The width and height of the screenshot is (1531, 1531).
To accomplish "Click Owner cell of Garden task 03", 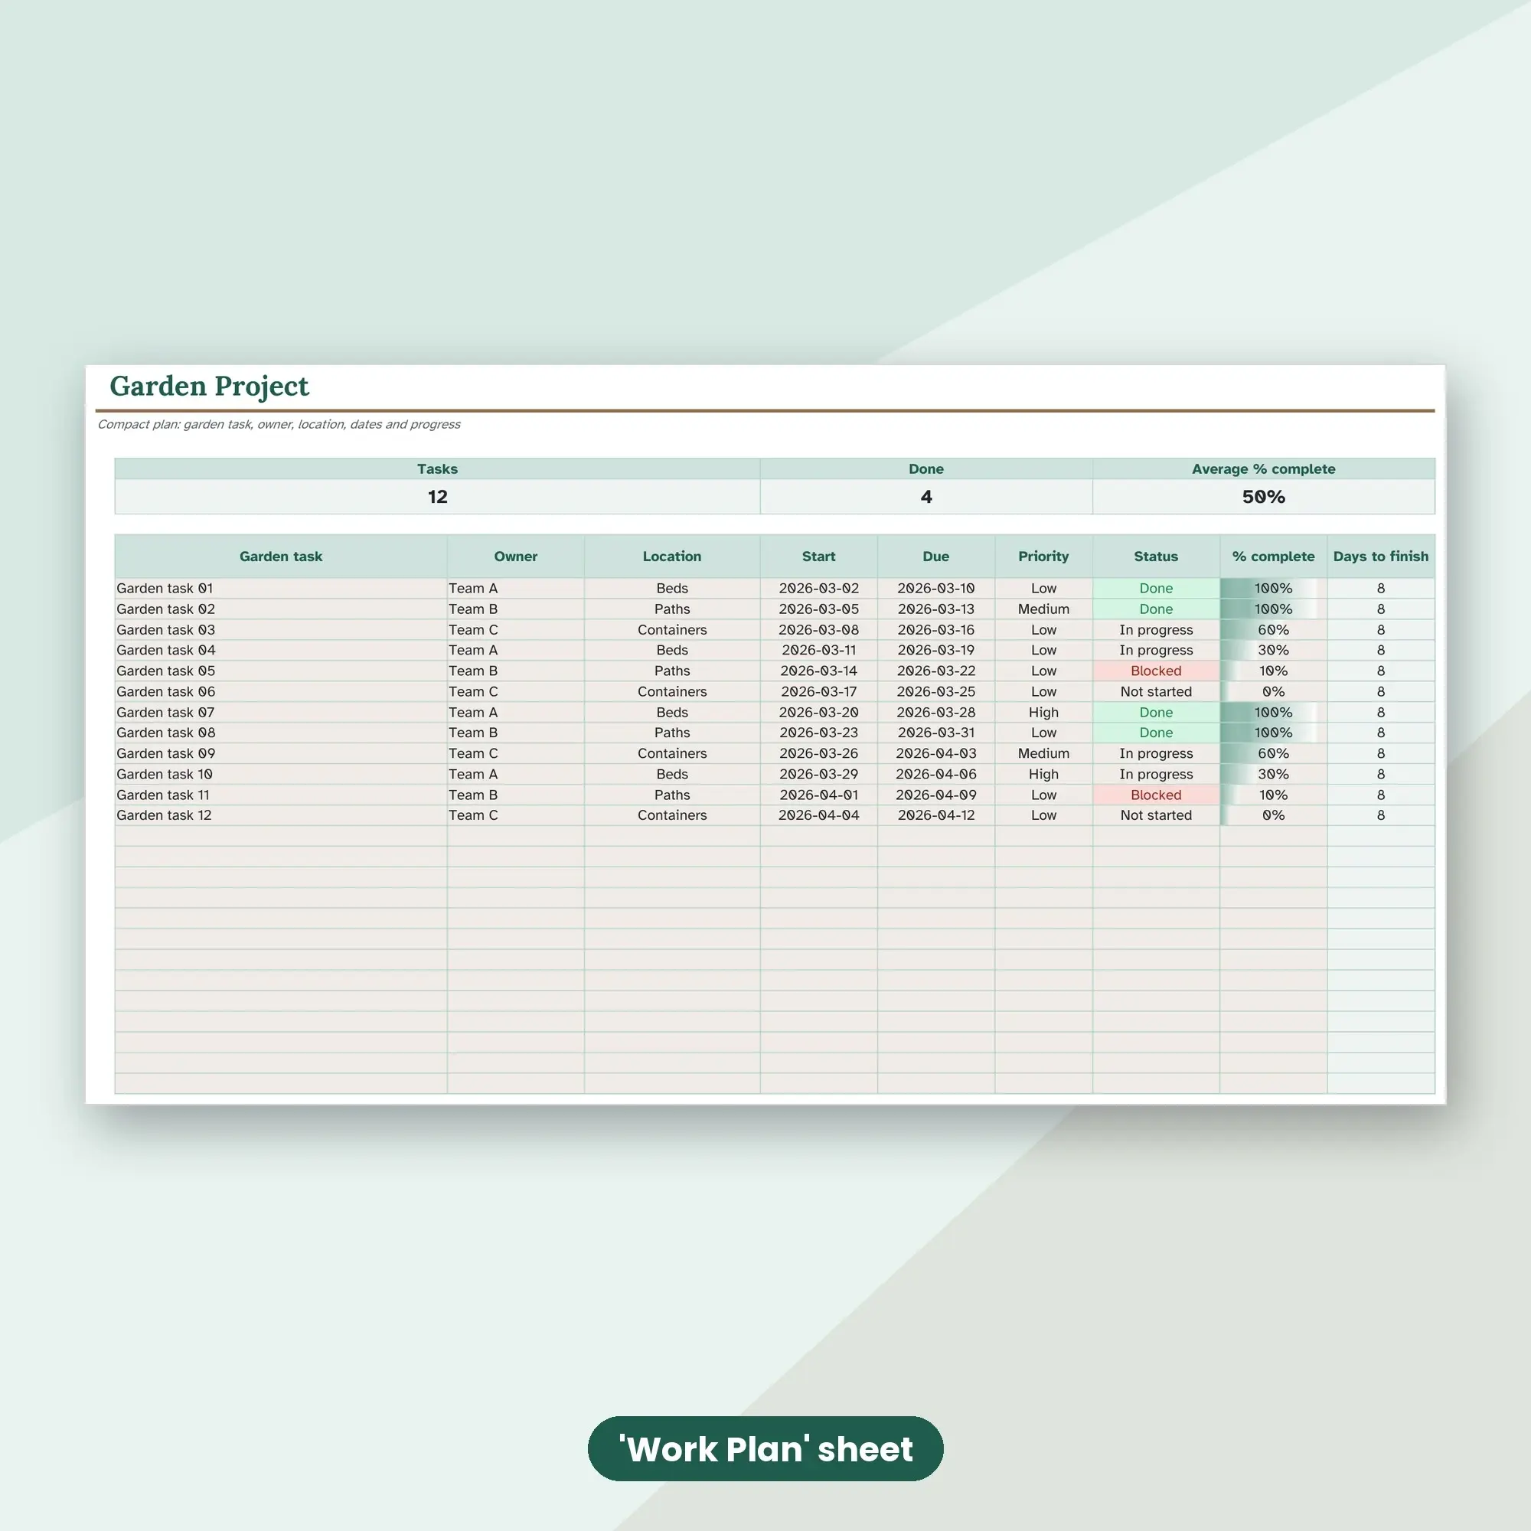I will pos(516,630).
